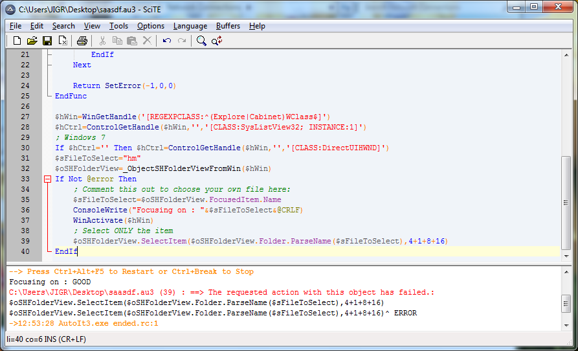Click line number 21 in the margin
This screenshot has width=578, height=351.
pyautogui.click(x=25, y=54)
